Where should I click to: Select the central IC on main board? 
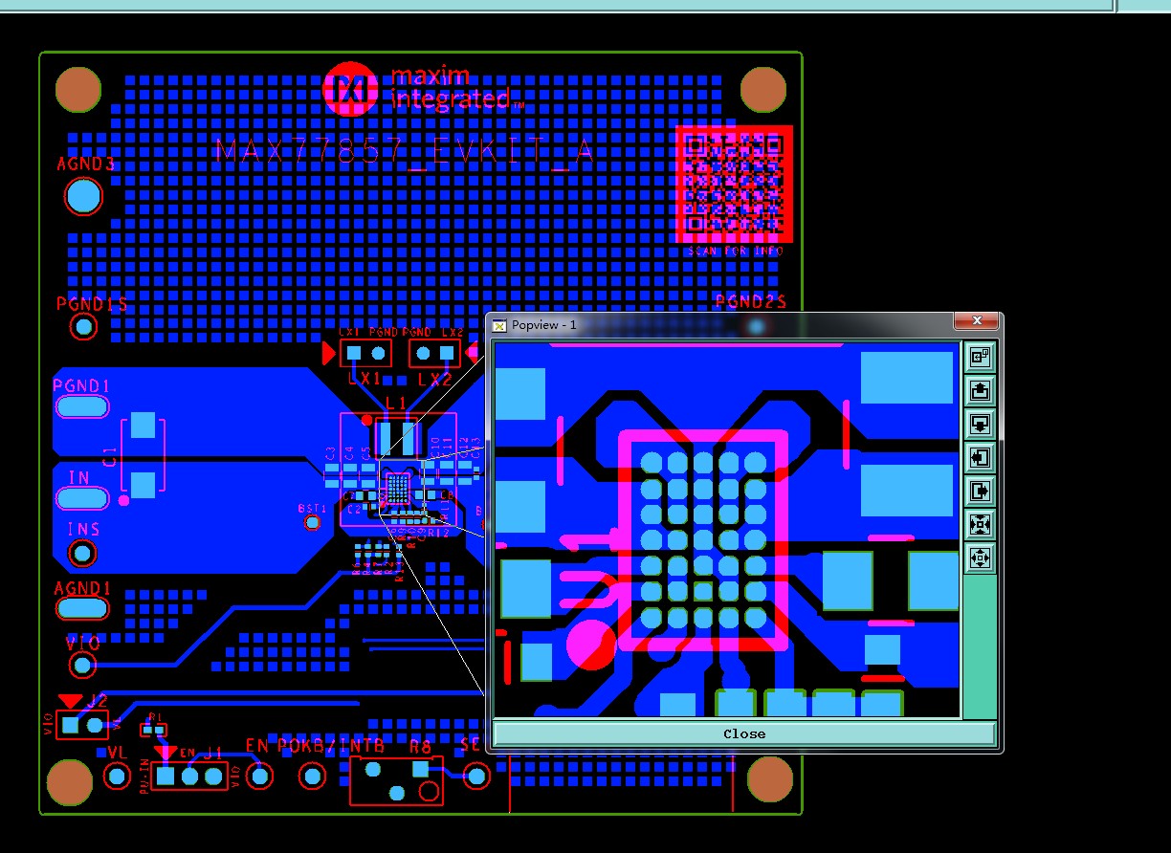pos(397,489)
